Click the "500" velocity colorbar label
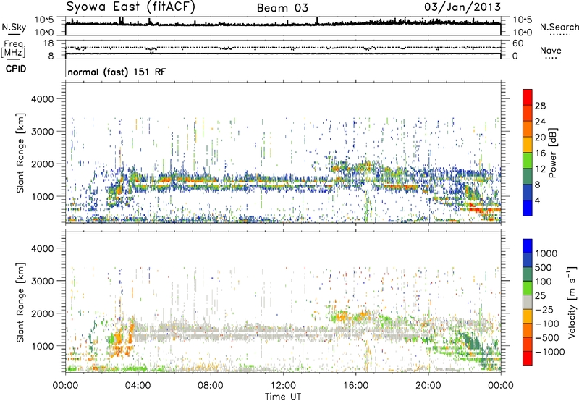 [542, 268]
